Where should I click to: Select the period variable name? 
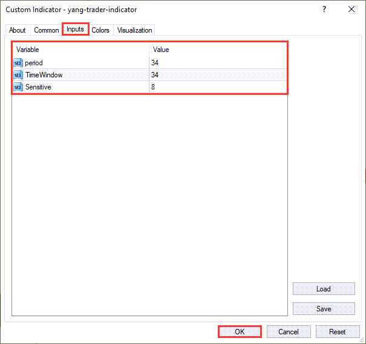34,63
